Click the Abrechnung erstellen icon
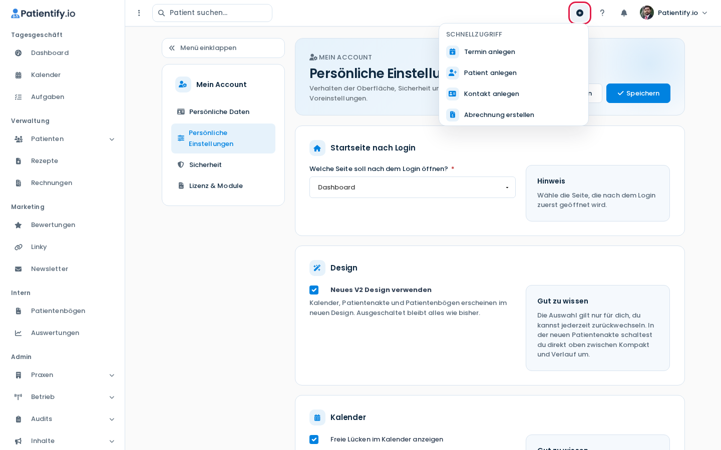The image size is (721, 450). pos(453,115)
